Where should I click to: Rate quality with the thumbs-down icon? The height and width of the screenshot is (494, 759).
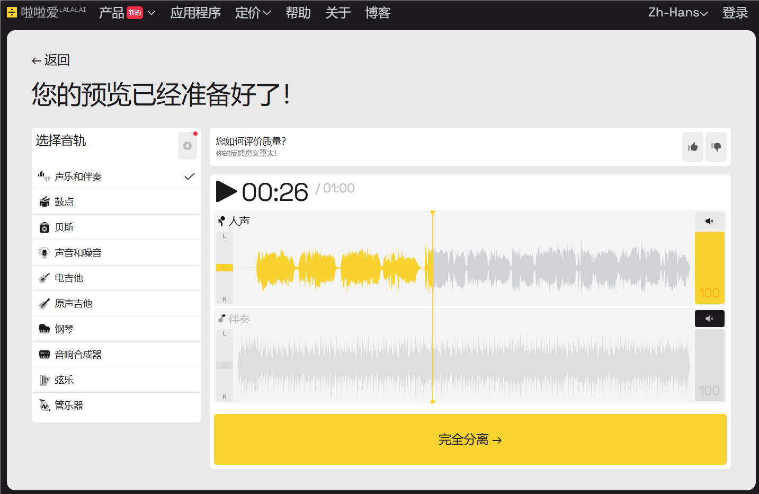coord(716,147)
